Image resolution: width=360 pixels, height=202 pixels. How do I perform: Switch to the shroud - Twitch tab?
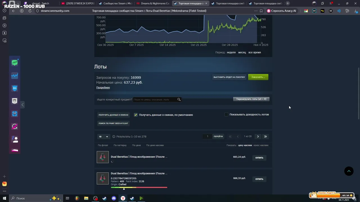[x=40, y=3]
